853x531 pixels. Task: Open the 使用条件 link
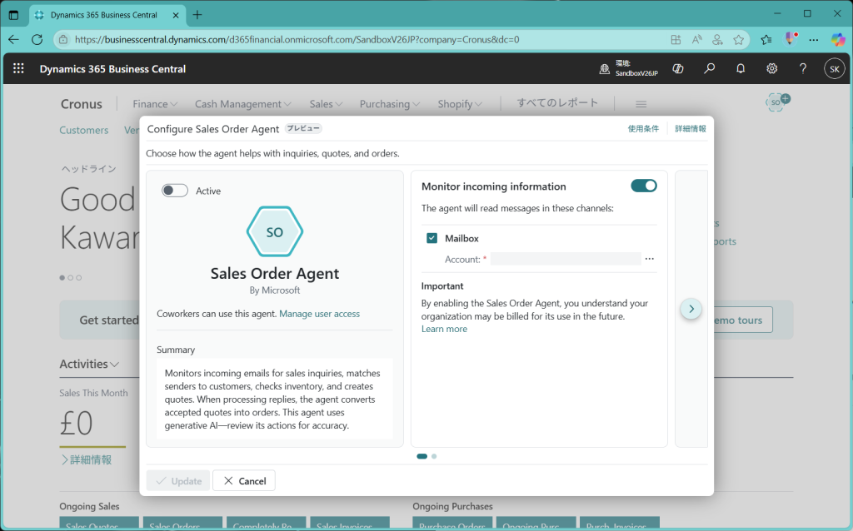coord(643,129)
